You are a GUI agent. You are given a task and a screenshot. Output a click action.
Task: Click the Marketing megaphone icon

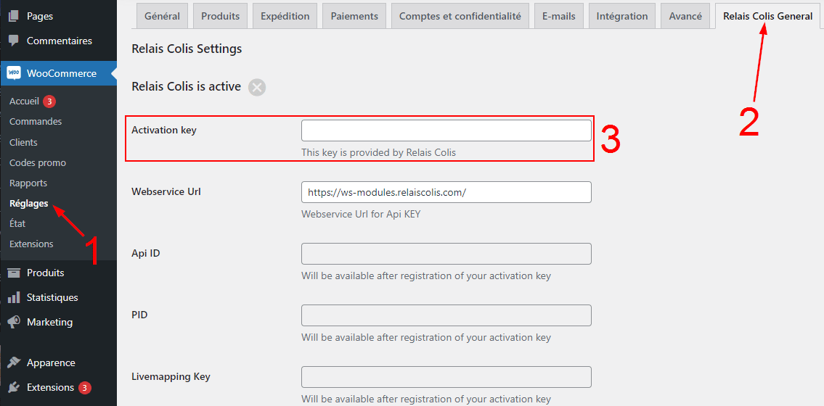click(14, 322)
